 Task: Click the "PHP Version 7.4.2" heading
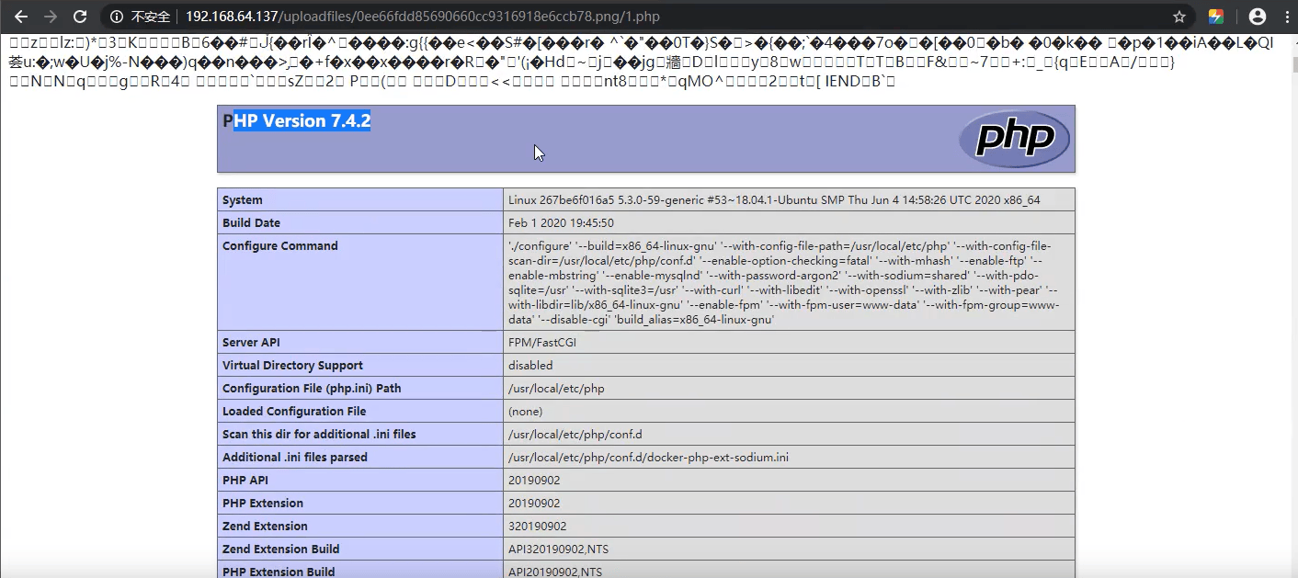[x=297, y=121]
